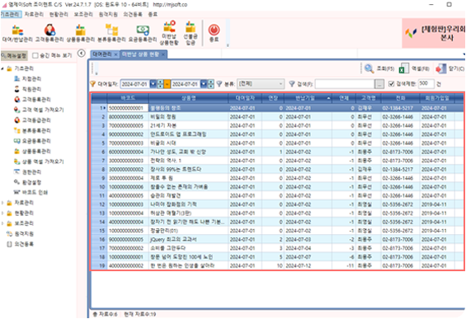This screenshot has width=466, height=319.
Task: Expand the 보조관리 tree folder
Action: (2, 223)
